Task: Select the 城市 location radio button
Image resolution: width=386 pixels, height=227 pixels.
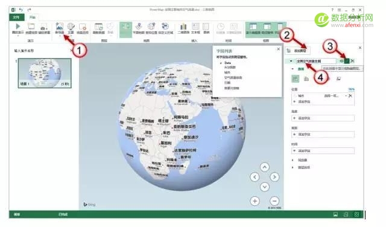Action: coord(295,95)
